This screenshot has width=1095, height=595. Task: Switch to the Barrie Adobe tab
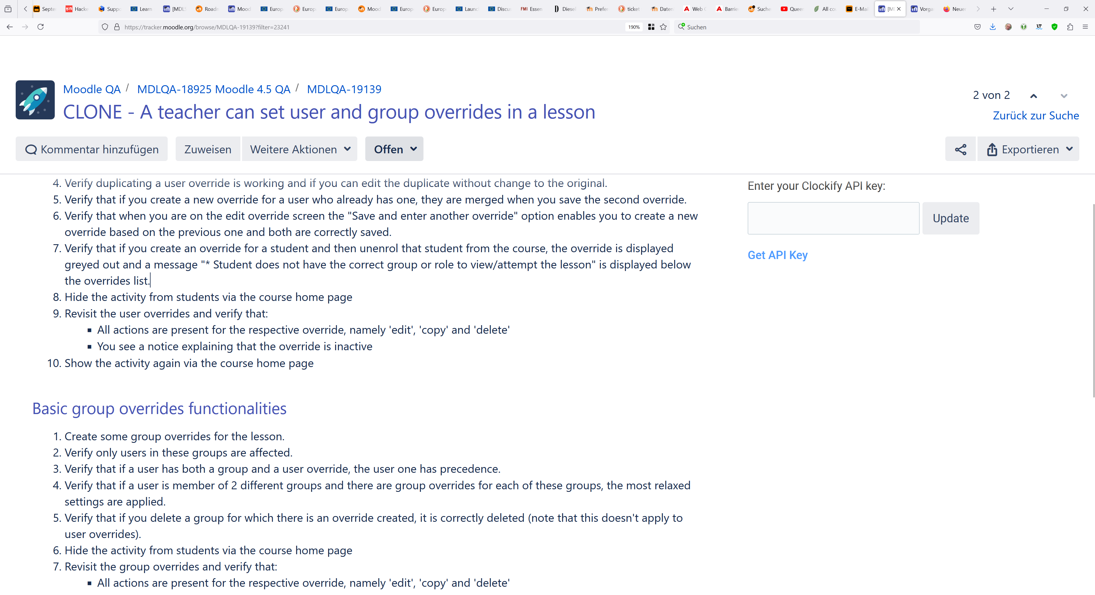click(x=727, y=9)
